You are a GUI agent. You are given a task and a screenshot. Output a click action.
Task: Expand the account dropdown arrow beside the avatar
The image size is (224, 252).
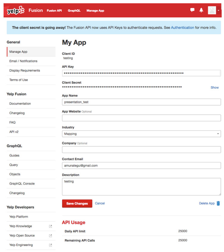[x=218, y=10]
